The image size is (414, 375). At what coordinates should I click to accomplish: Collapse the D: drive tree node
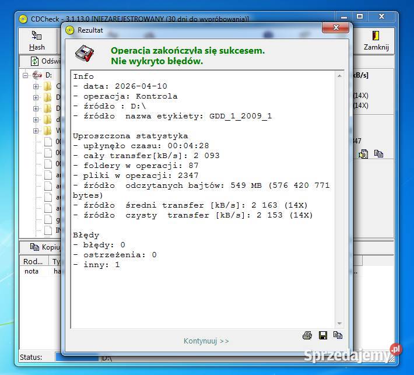pos(25,76)
